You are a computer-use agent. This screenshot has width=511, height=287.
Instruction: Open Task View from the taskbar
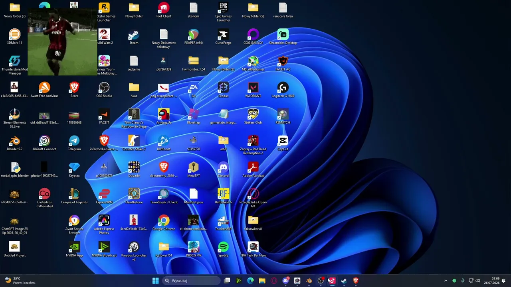coord(227,281)
